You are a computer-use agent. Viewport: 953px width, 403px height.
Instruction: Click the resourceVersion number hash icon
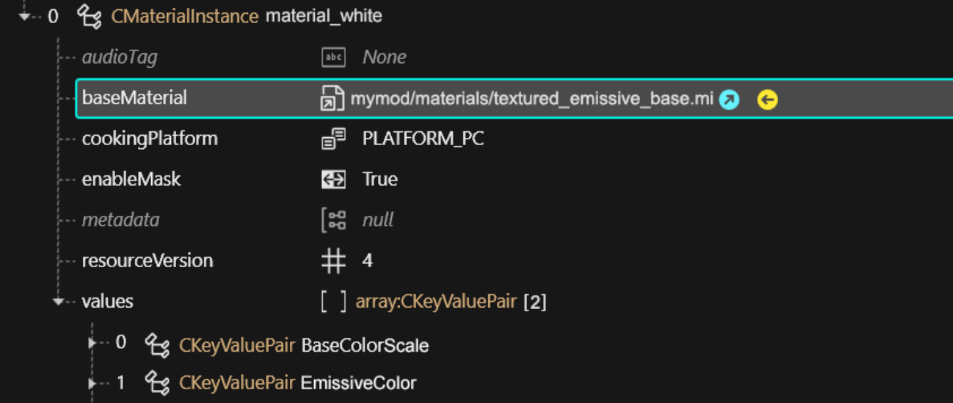pos(333,261)
